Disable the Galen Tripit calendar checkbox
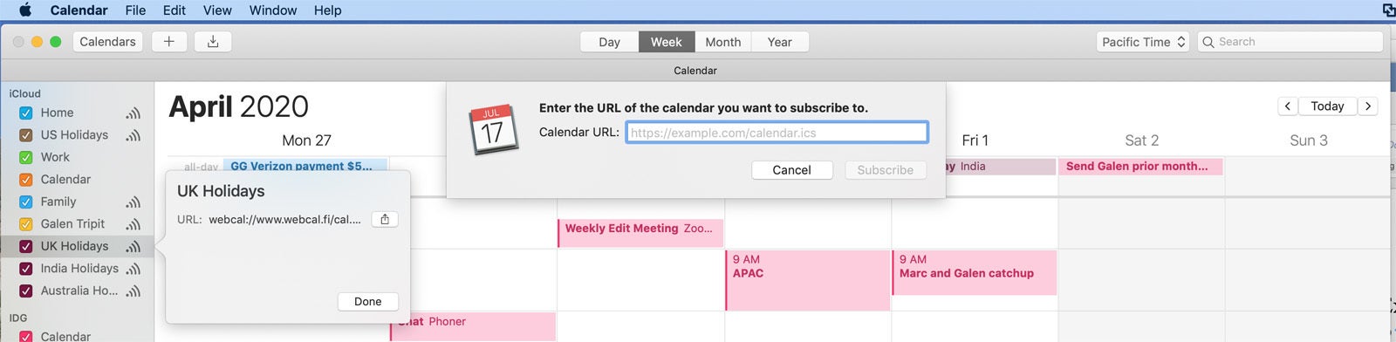Viewport: 1396px width, 342px height. coord(25,224)
